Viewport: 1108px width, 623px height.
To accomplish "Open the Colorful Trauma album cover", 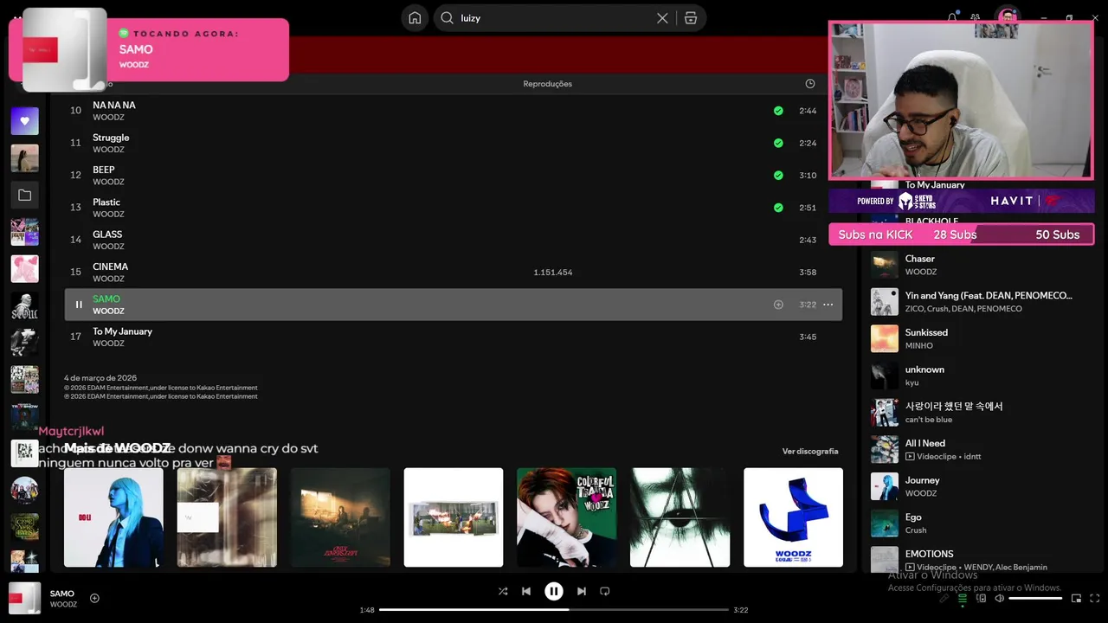I will (566, 517).
